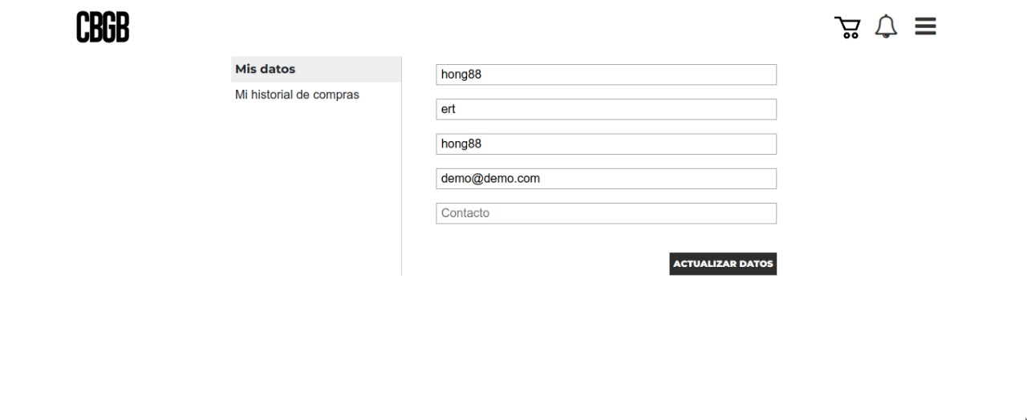
Task: Click the CBGB logo
Action: [x=103, y=27]
